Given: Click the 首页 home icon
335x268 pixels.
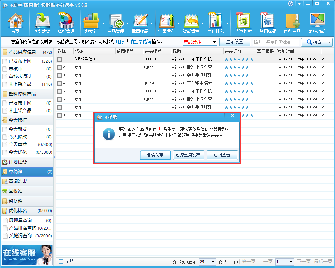Looking at the screenshot, I should tap(15, 23).
